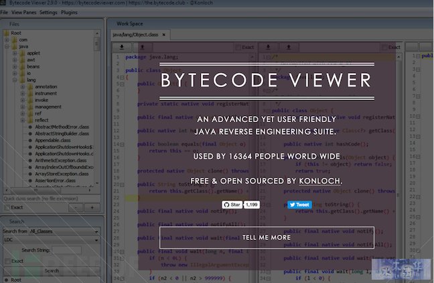
Task: Expand the com folder node
Action: tap(7, 40)
